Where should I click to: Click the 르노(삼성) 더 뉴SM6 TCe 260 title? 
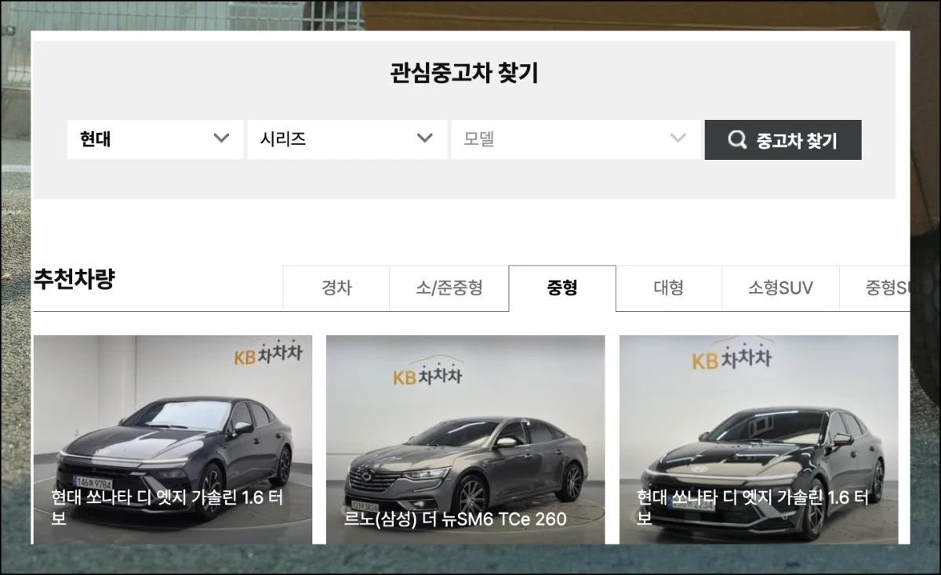455,519
